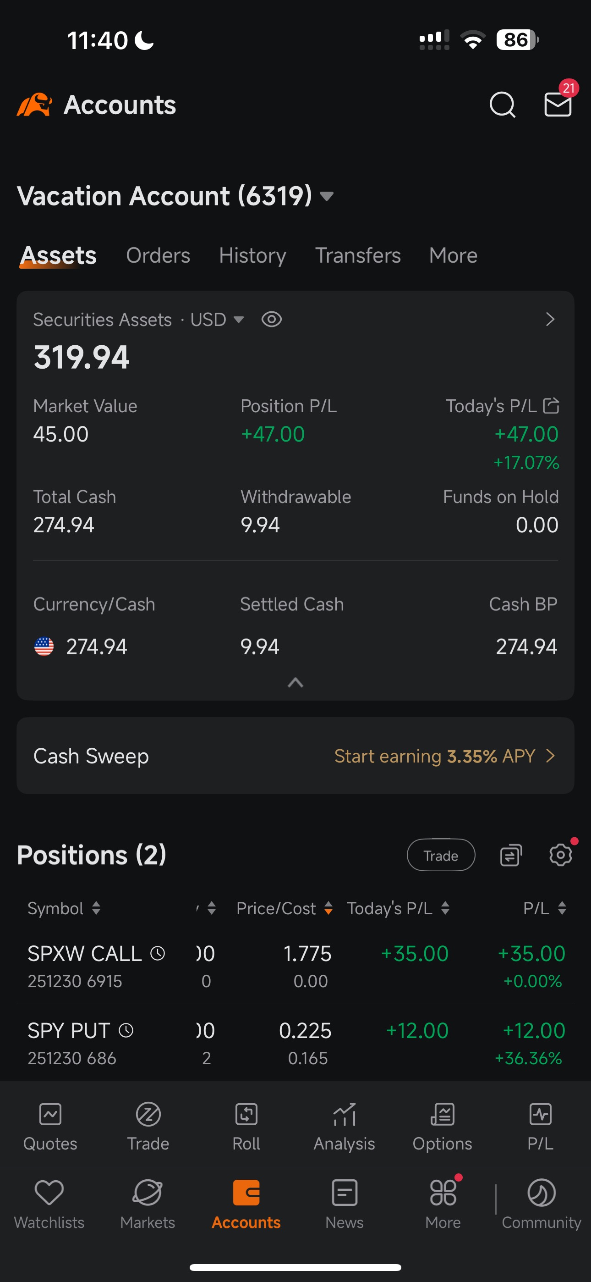Open the search magnifier icon
Image resolution: width=591 pixels, height=1282 pixels.
(502, 105)
